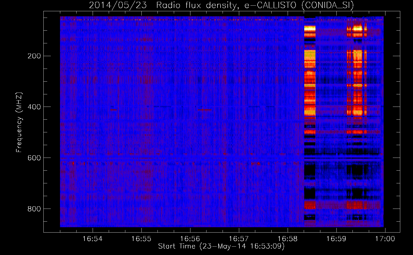Select the 600 frequency tick label

(34, 158)
